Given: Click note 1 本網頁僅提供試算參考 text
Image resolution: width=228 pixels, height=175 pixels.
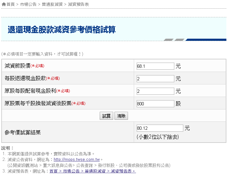Looking at the screenshot, I should click(51, 154).
